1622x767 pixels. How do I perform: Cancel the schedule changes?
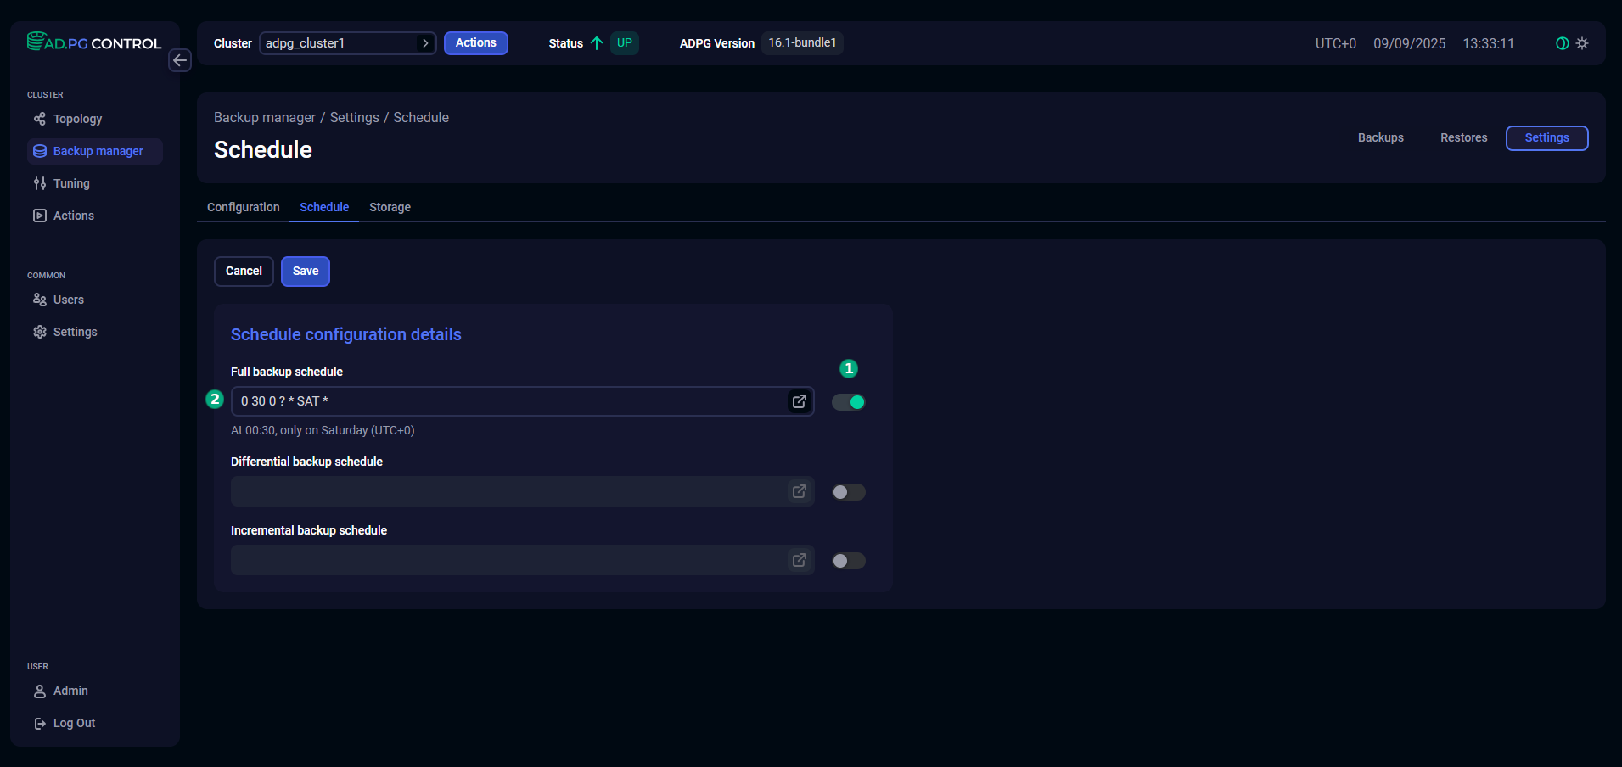pos(244,272)
